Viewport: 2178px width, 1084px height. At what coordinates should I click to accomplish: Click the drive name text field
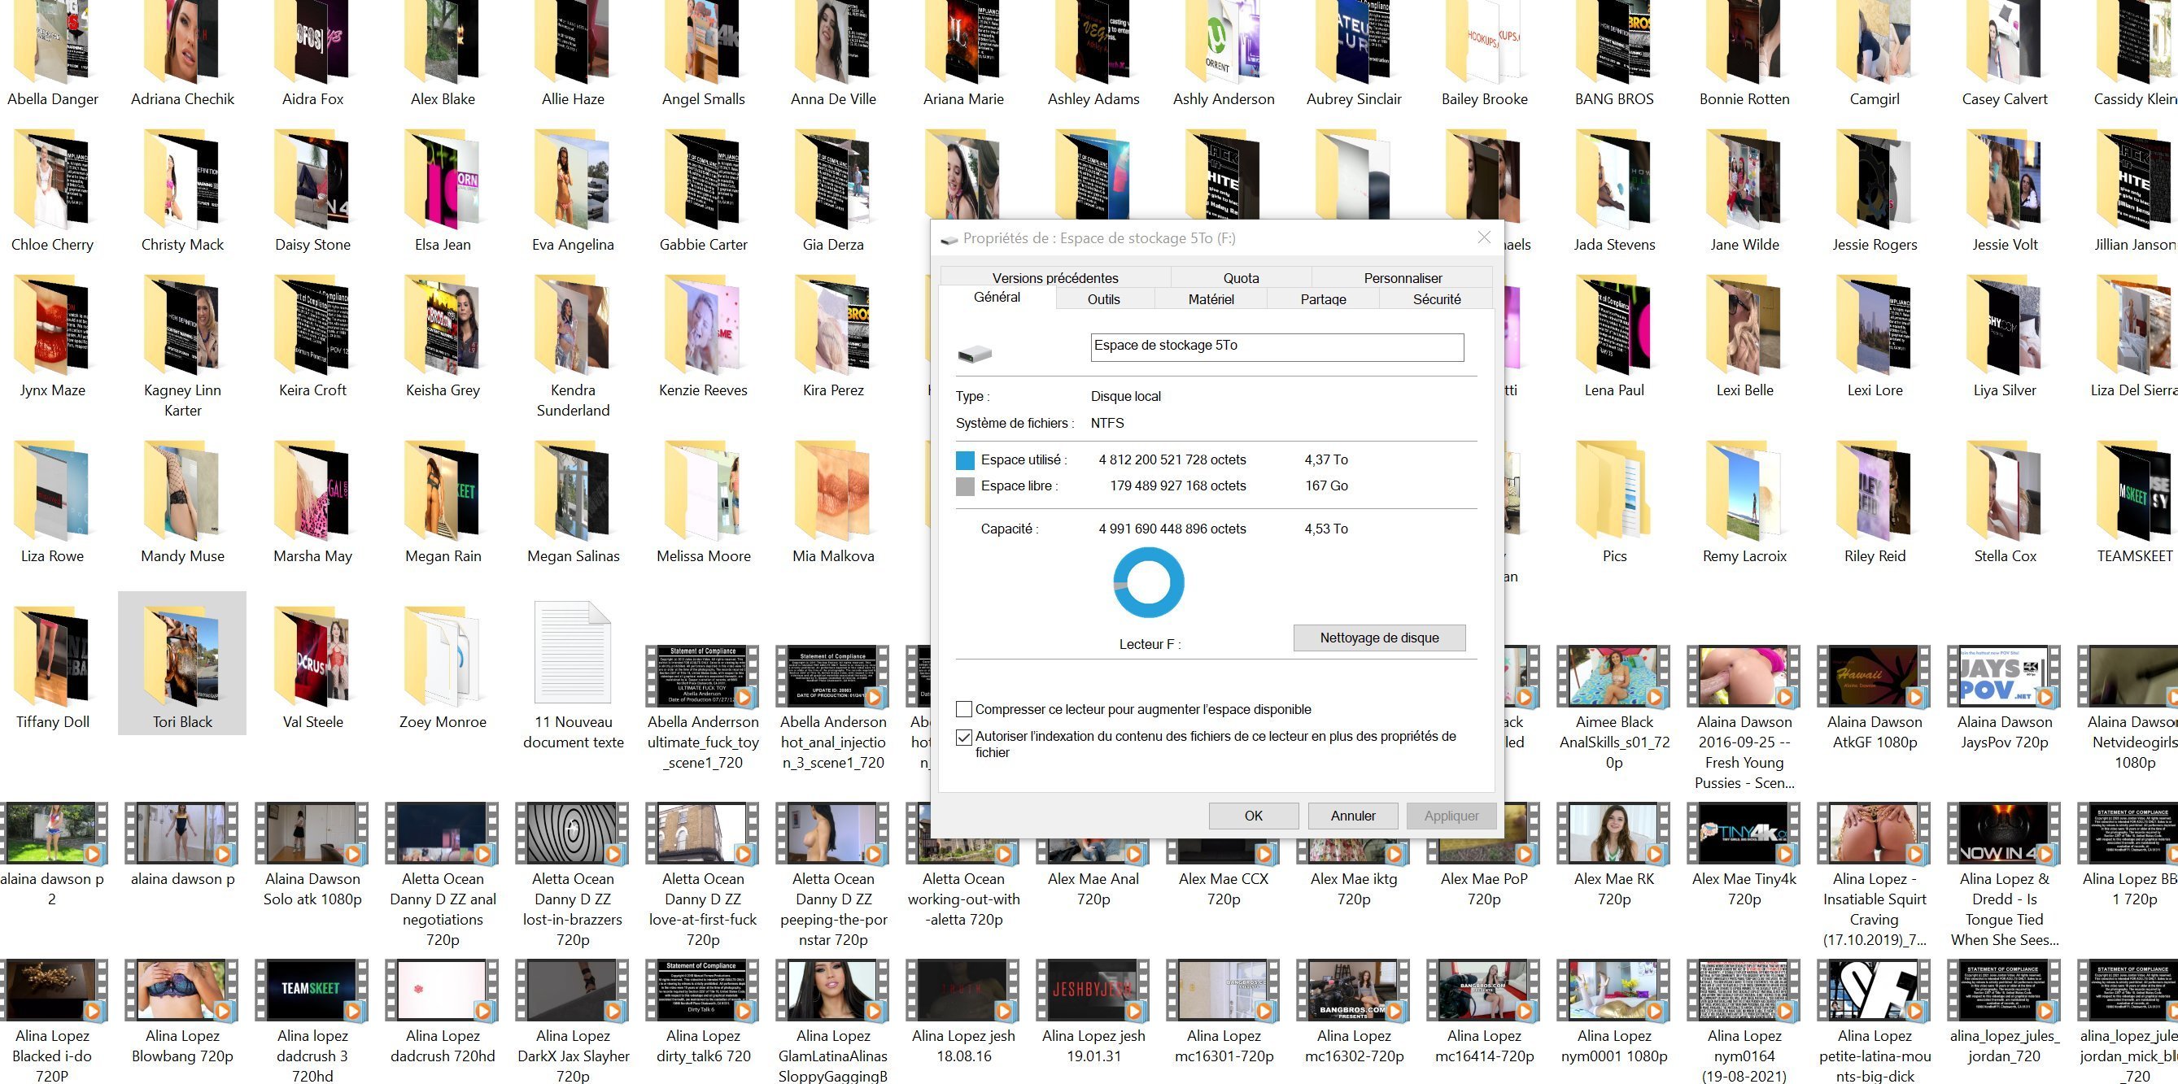(x=1276, y=346)
